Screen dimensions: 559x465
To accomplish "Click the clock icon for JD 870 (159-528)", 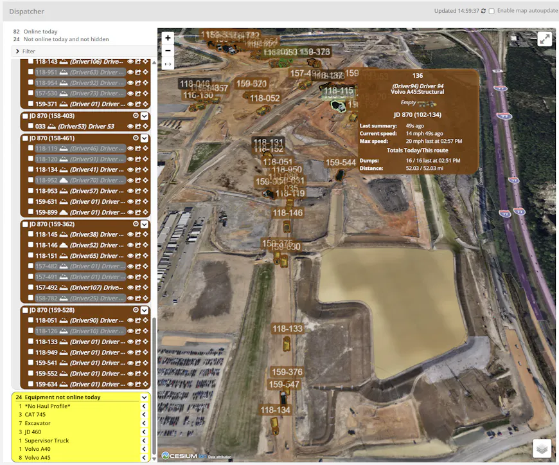I will click(136, 310).
